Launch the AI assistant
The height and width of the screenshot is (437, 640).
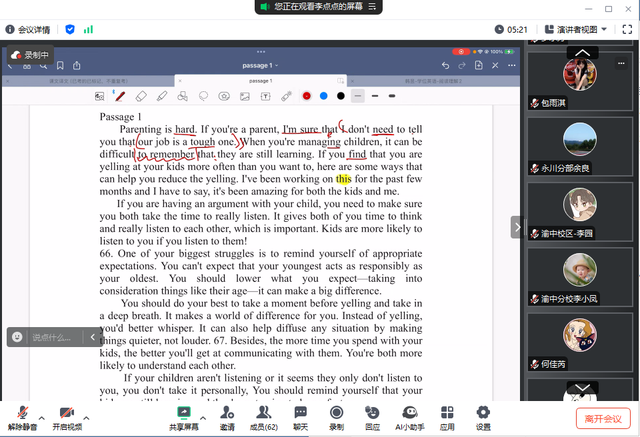tap(410, 418)
